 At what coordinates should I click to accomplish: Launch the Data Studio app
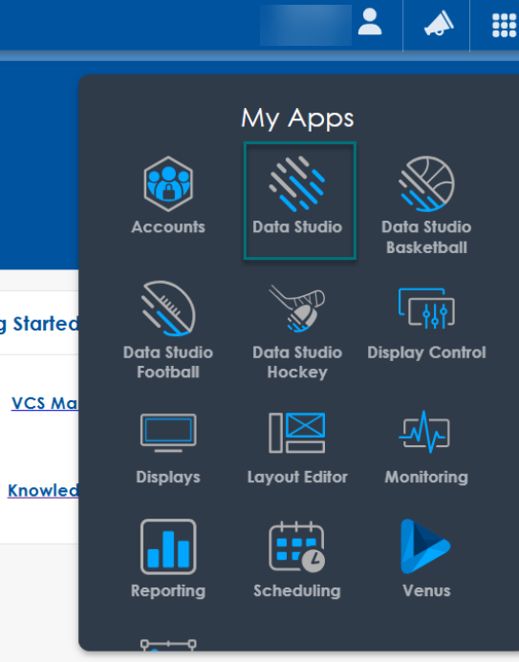[299, 201]
